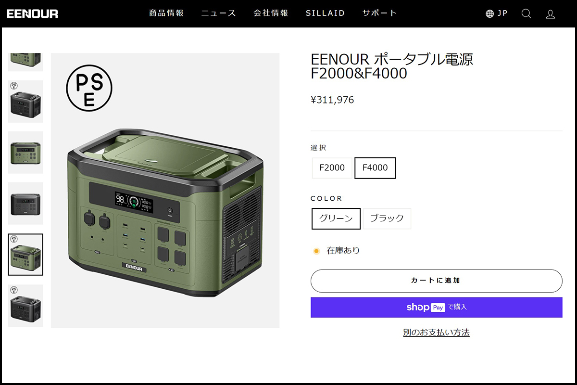
Task: Expand the 商品情報 menu
Action: (166, 13)
